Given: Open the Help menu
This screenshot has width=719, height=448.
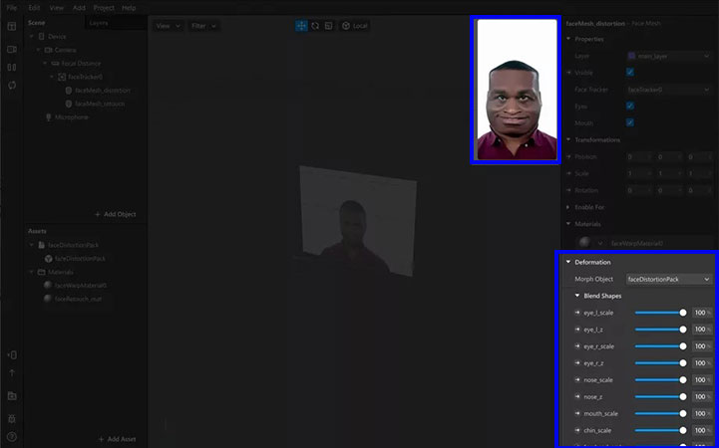Looking at the screenshot, I should tap(129, 8).
